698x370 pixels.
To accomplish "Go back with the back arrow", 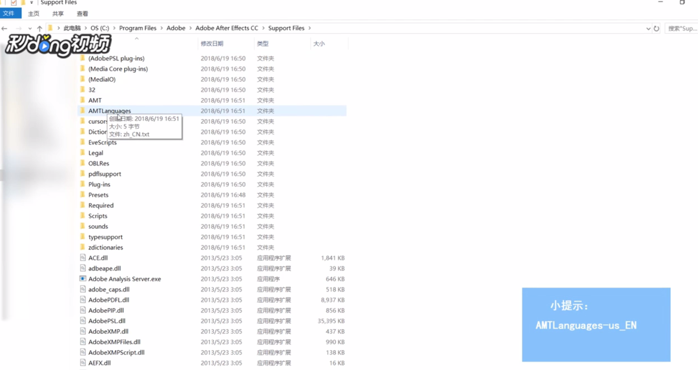I will click(5, 29).
